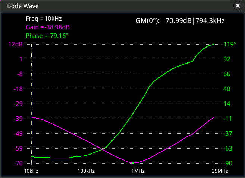Click the -70 gain axis label
This screenshot has width=245, height=178.
(x=18, y=163)
